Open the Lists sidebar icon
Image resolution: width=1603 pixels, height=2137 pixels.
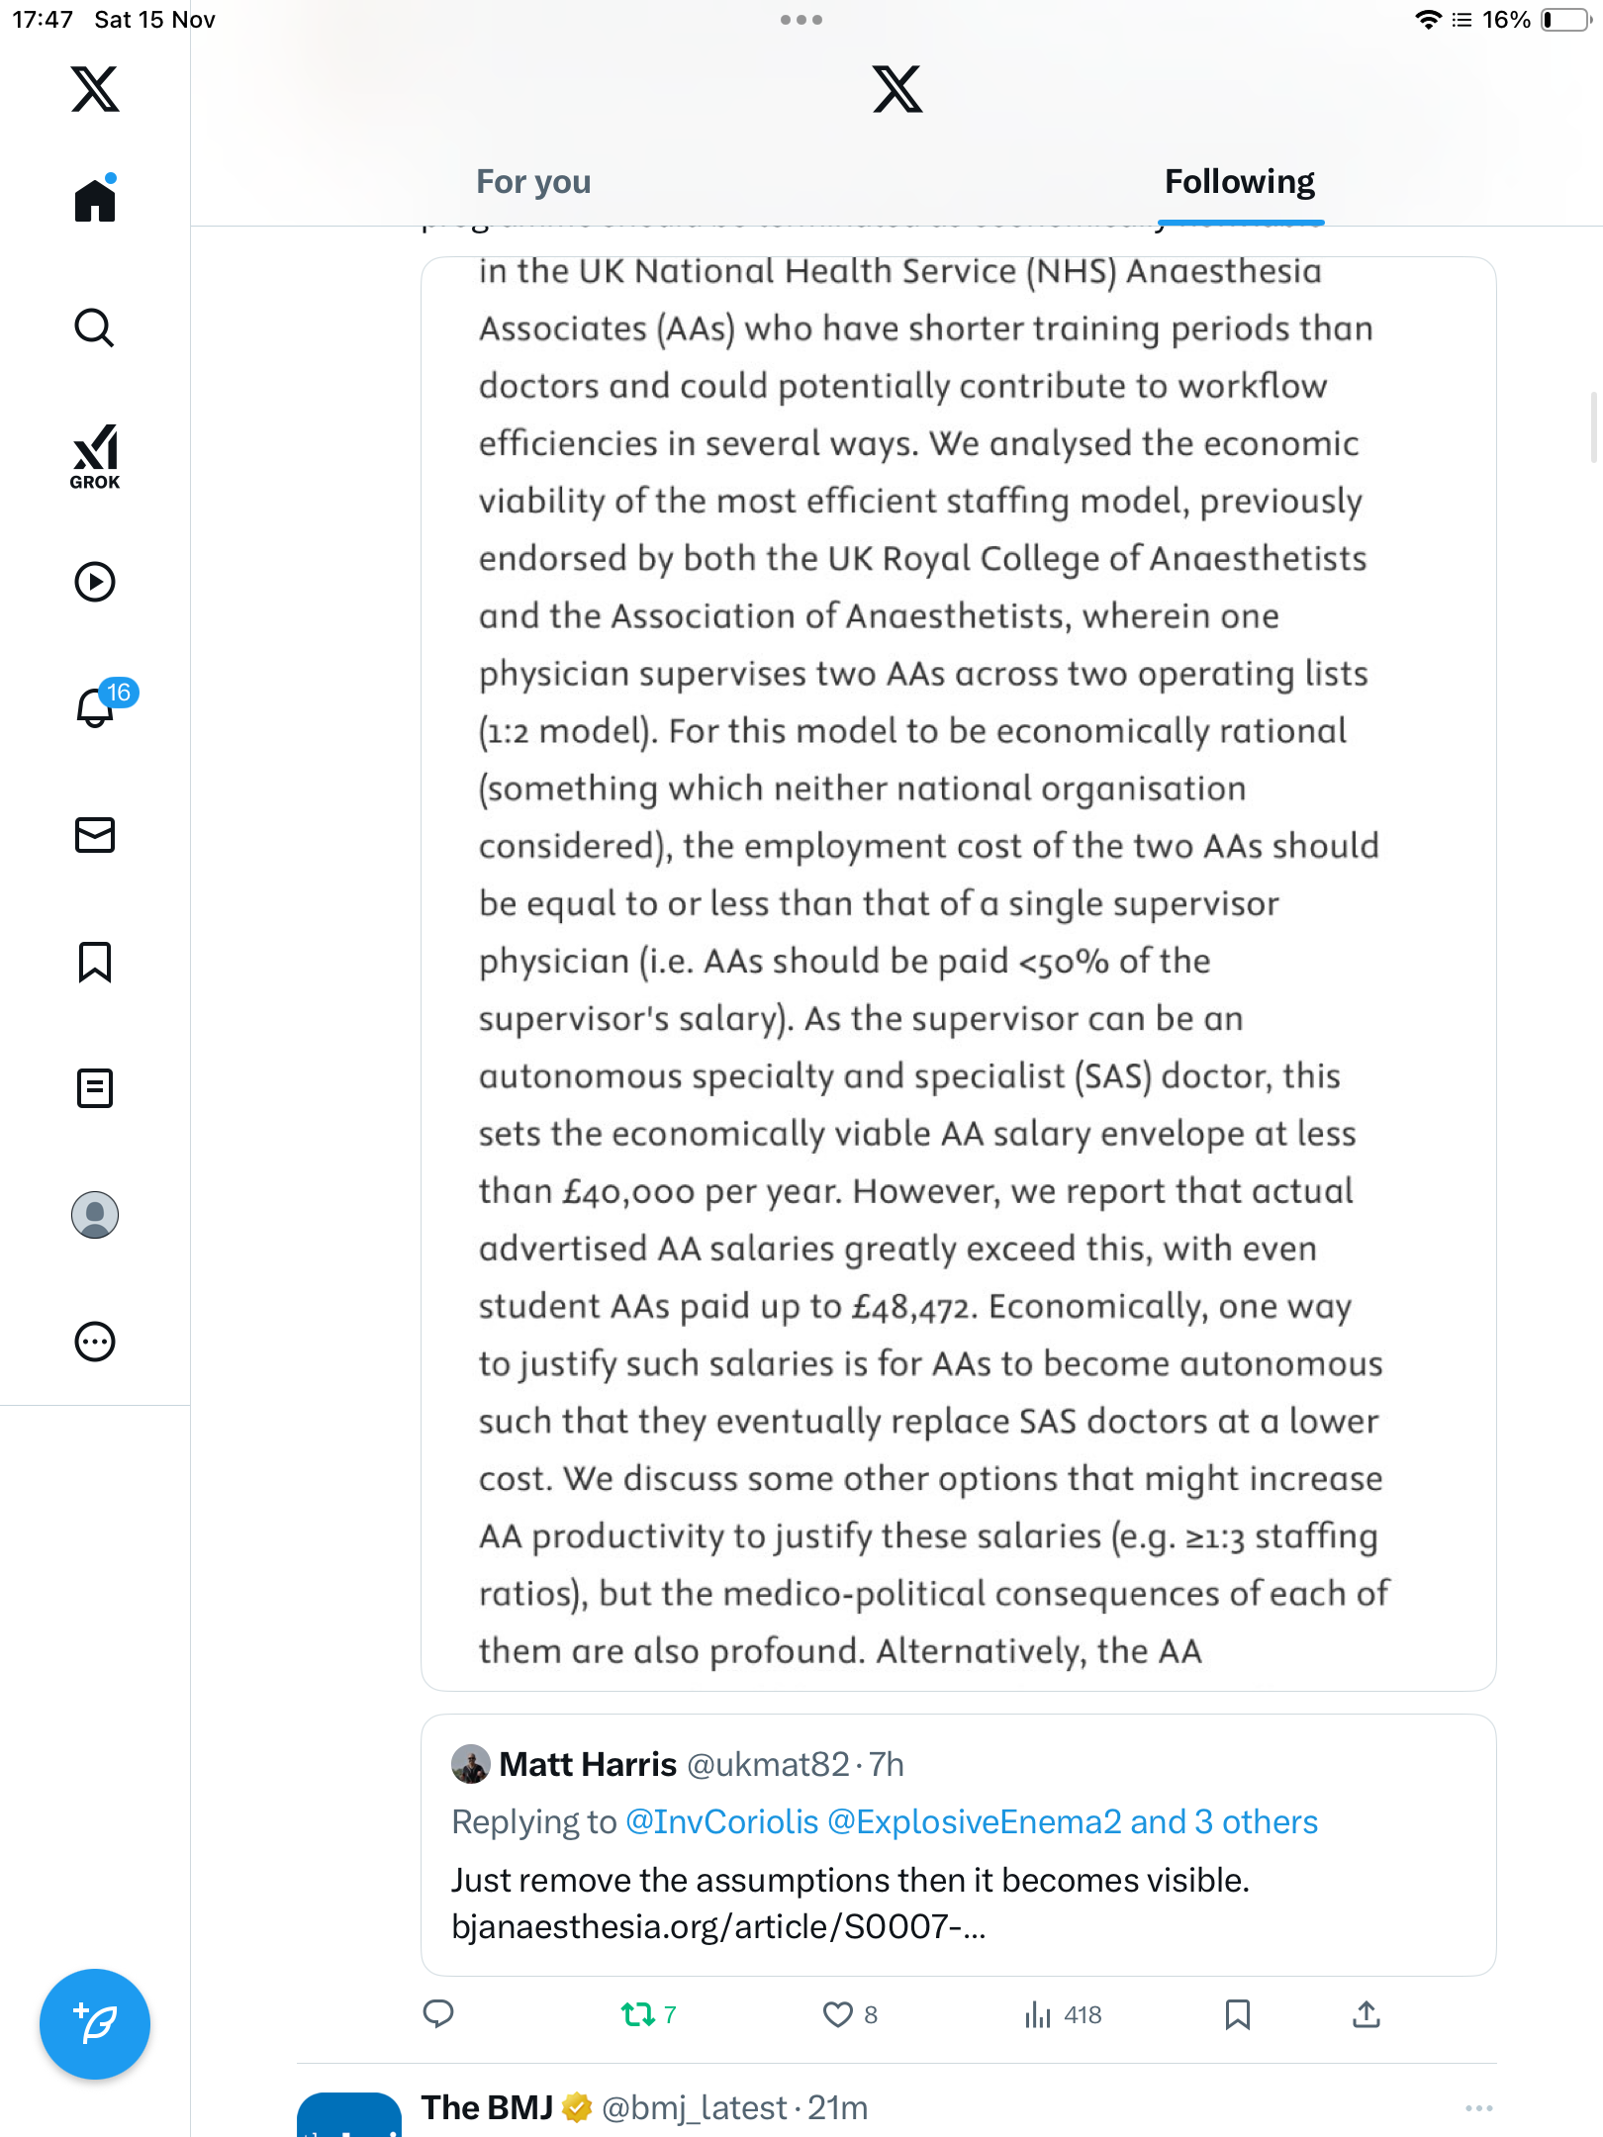[95, 1088]
